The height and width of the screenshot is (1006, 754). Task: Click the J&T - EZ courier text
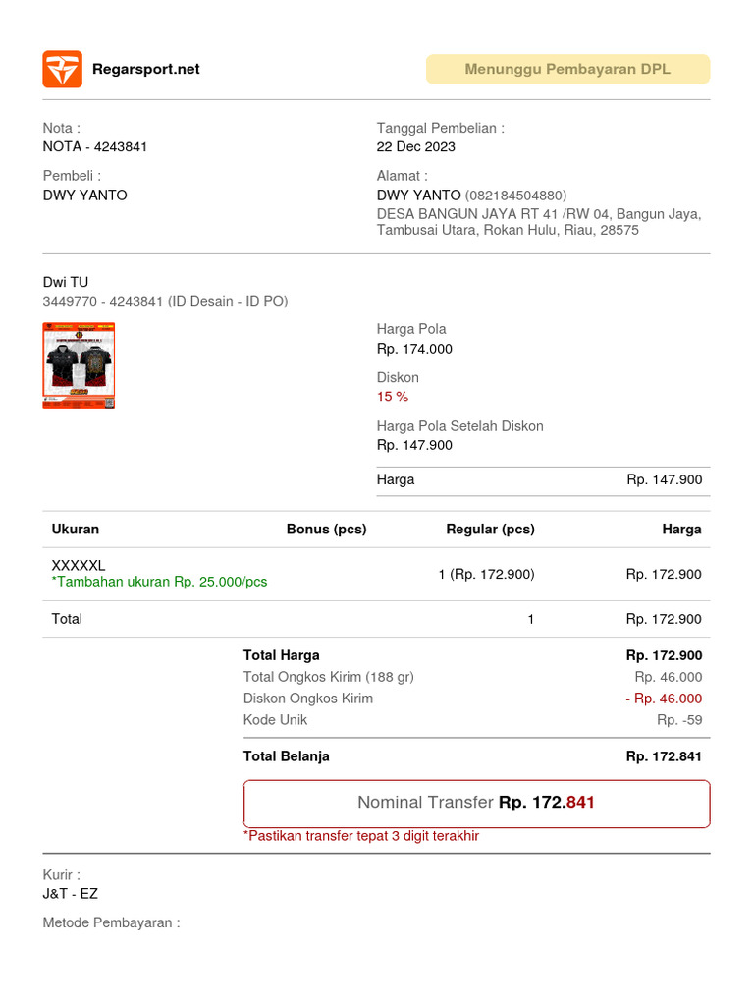pos(71,894)
